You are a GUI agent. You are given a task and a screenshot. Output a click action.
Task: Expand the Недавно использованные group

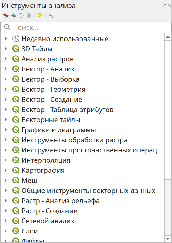click(6, 39)
